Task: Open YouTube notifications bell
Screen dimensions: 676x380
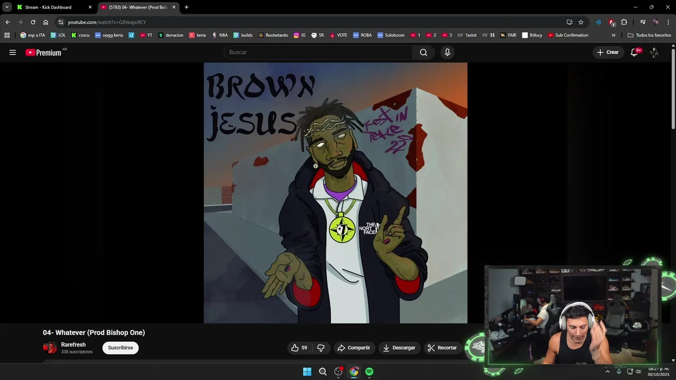Action: tap(635, 52)
